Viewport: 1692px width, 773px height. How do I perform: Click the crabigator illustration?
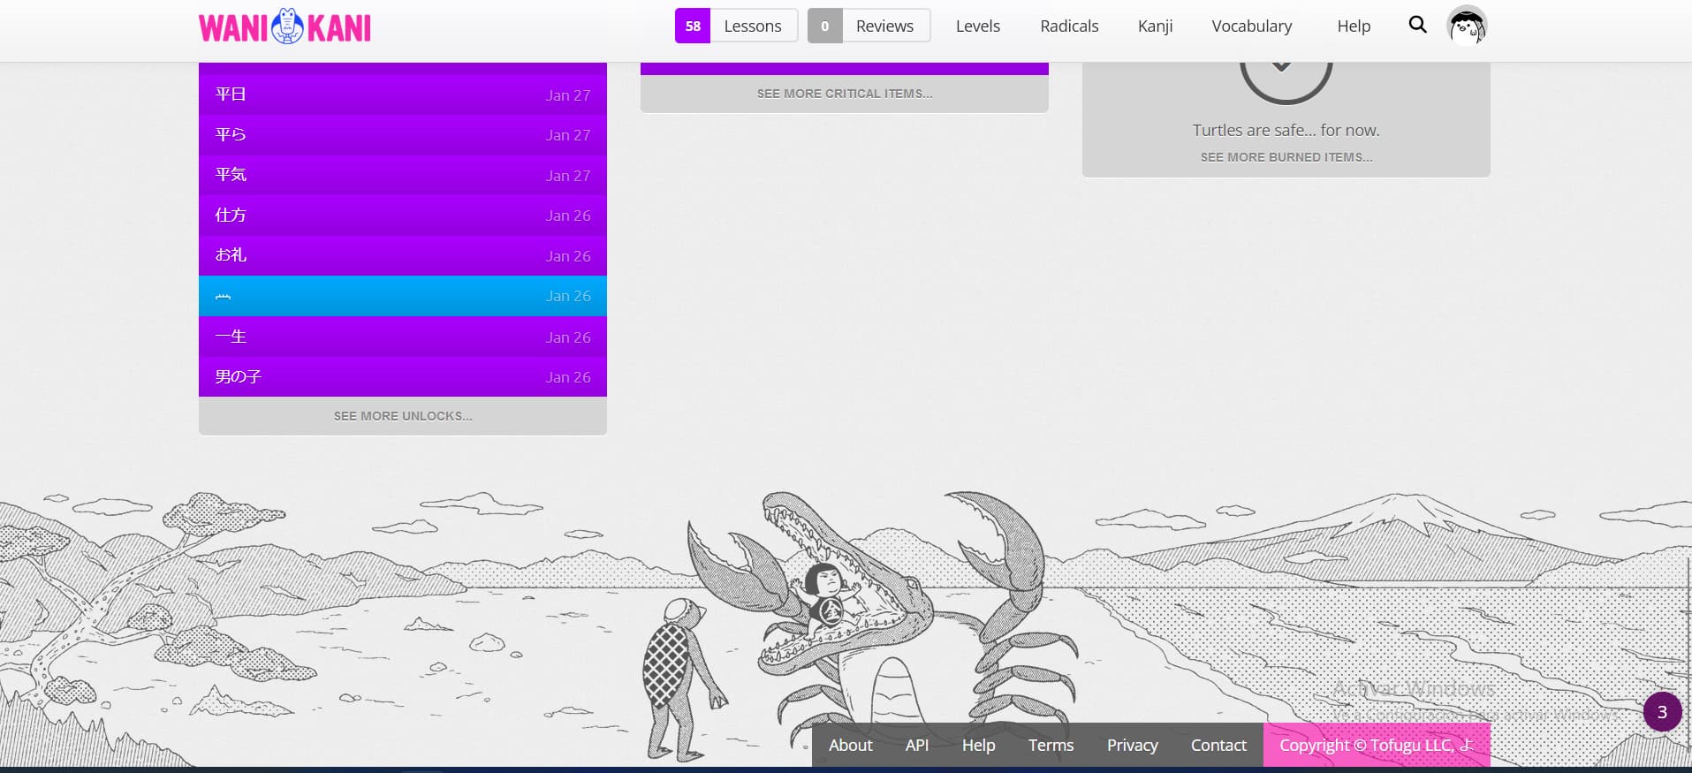[884, 618]
